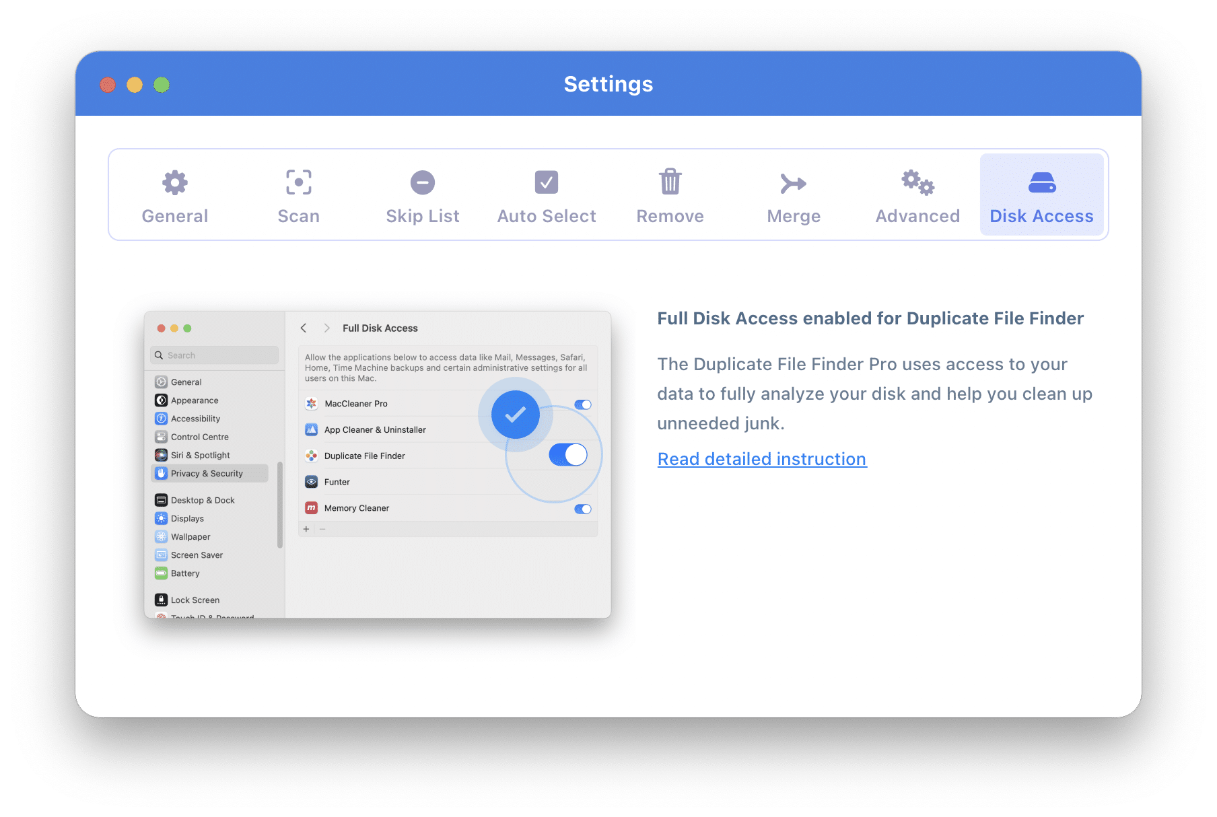
Task: Click the App Cleaner & Uninstaller row label
Action: tap(375, 429)
